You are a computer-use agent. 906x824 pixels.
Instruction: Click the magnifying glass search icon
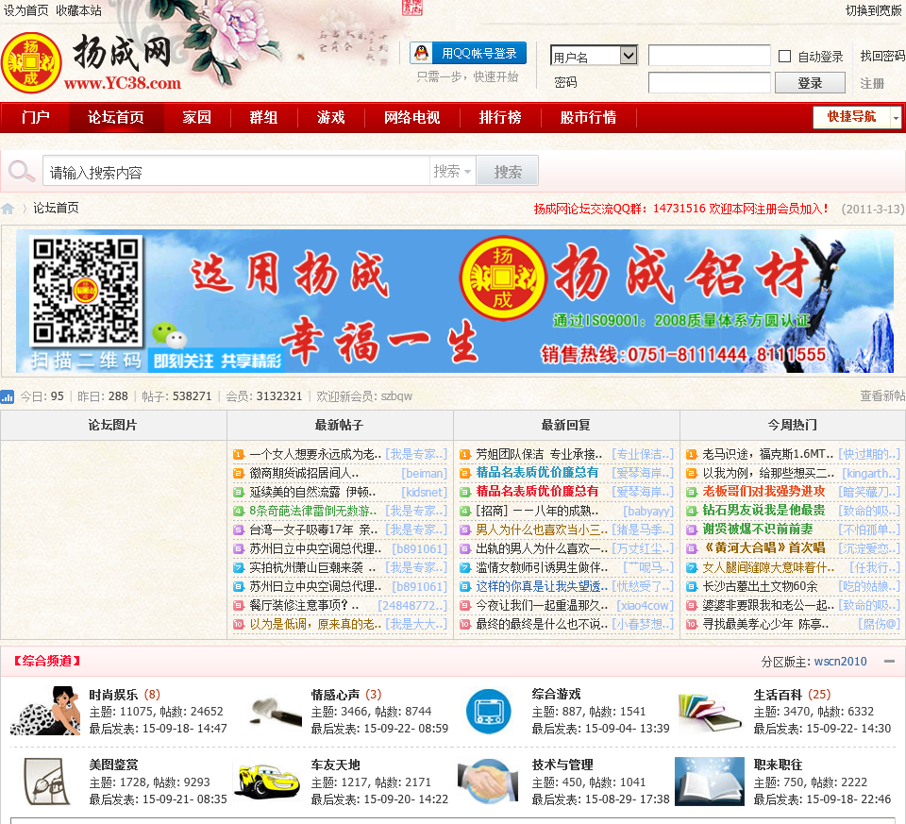[22, 171]
